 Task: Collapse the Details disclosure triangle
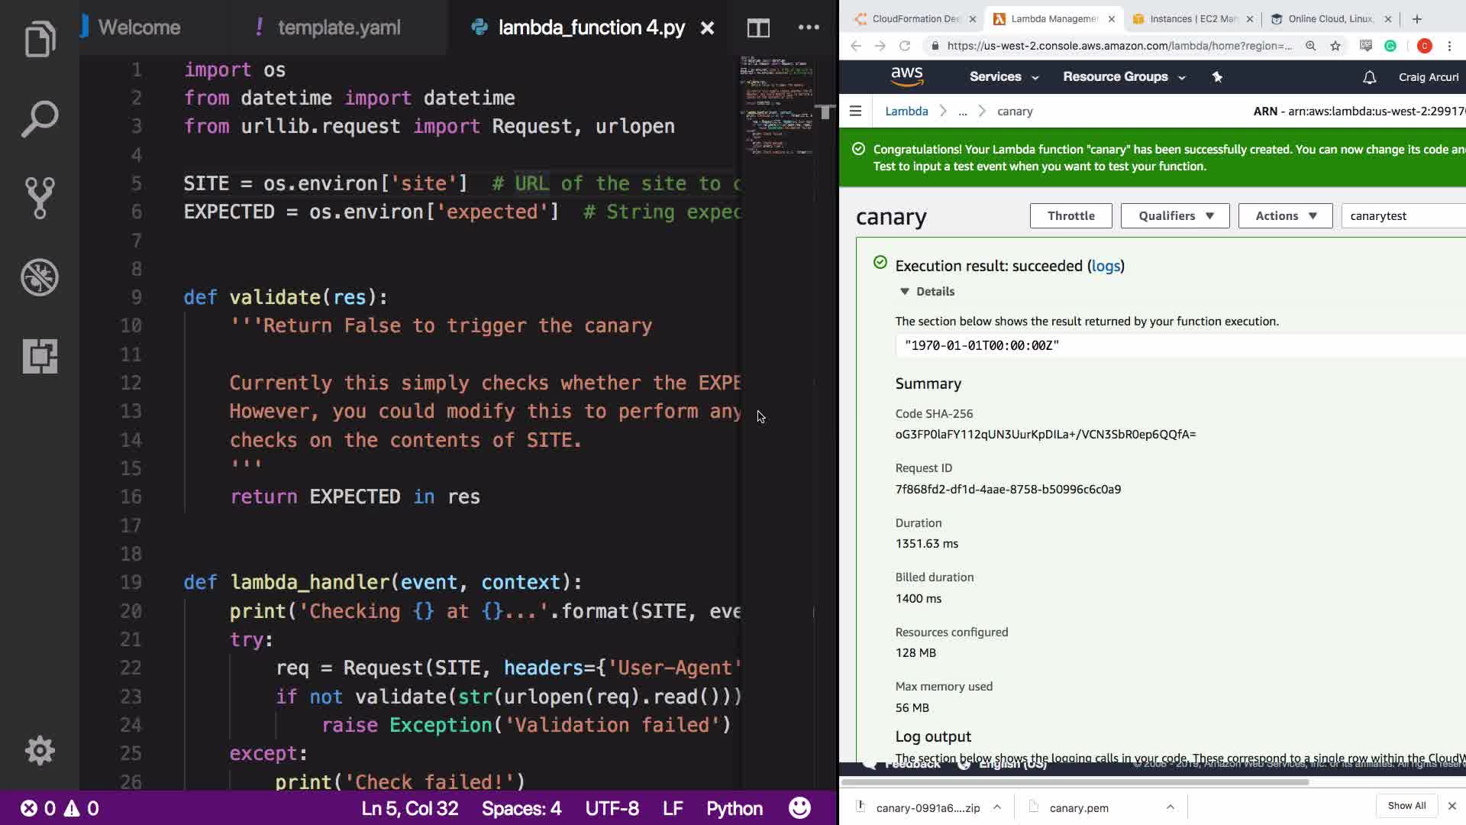click(x=905, y=292)
